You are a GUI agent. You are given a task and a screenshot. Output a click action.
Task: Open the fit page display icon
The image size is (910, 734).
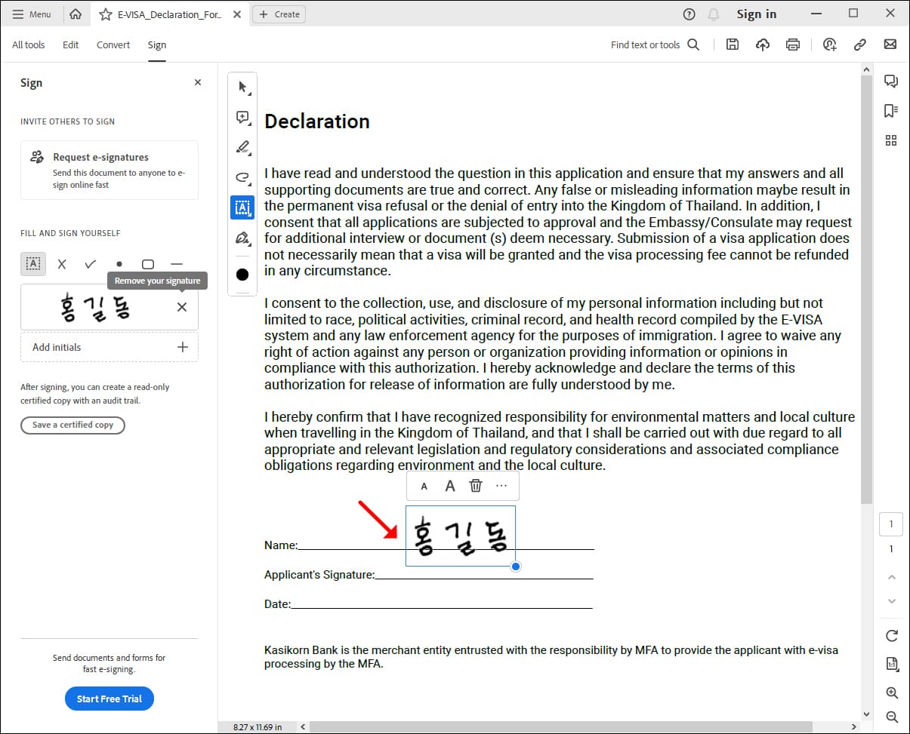coord(891,665)
